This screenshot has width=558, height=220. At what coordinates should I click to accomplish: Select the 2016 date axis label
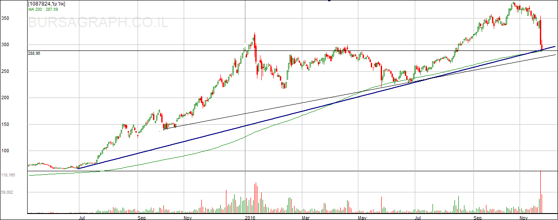[x=250, y=218]
